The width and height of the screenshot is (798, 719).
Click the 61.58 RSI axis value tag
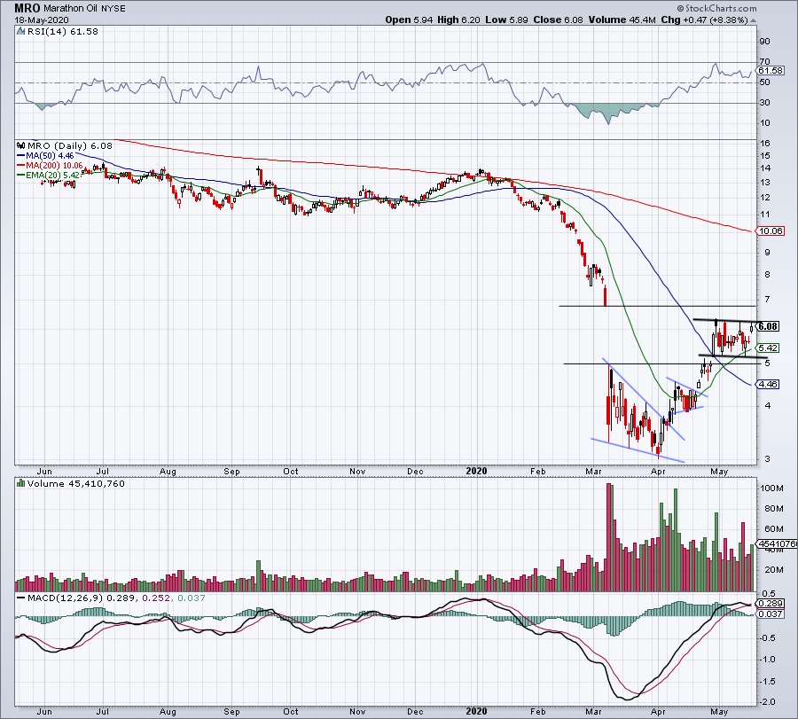(770, 71)
